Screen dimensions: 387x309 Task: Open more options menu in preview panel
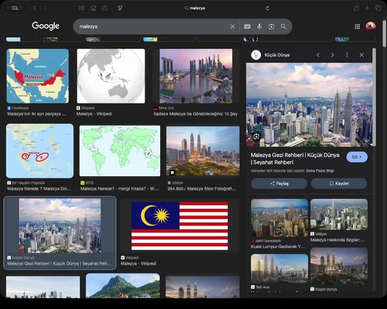[x=347, y=55]
